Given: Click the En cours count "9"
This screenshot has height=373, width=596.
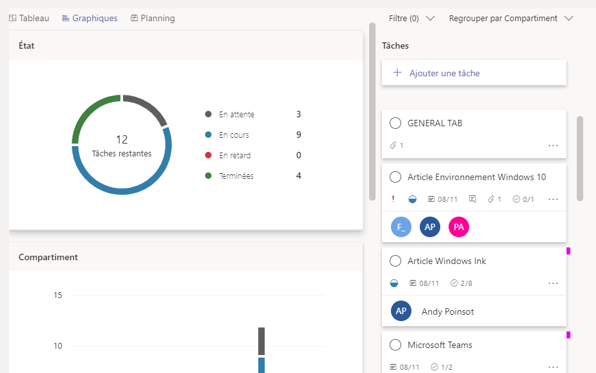Looking at the screenshot, I should [299, 135].
